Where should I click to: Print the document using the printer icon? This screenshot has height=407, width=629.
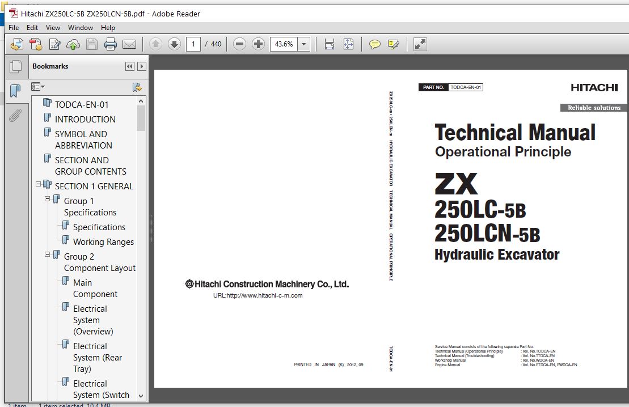point(110,44)
